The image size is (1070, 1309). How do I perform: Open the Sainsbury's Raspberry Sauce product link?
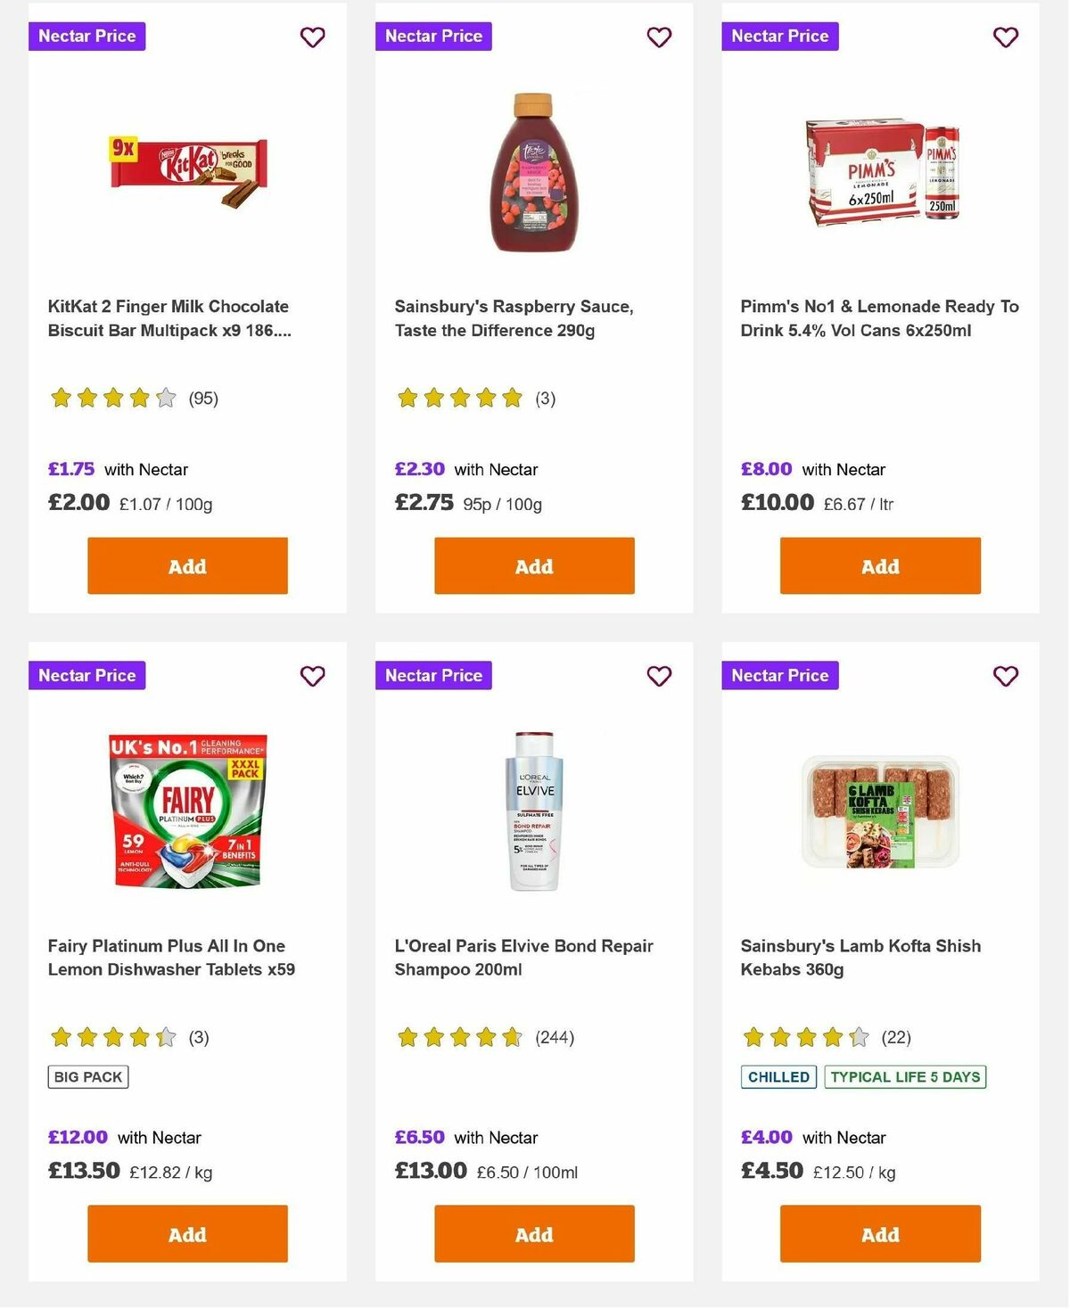[x=514, y=317]
